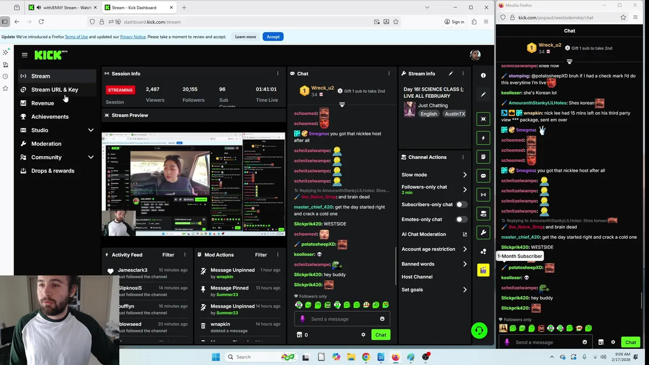Edit Stream info with the pencil icon

(450, 74)
